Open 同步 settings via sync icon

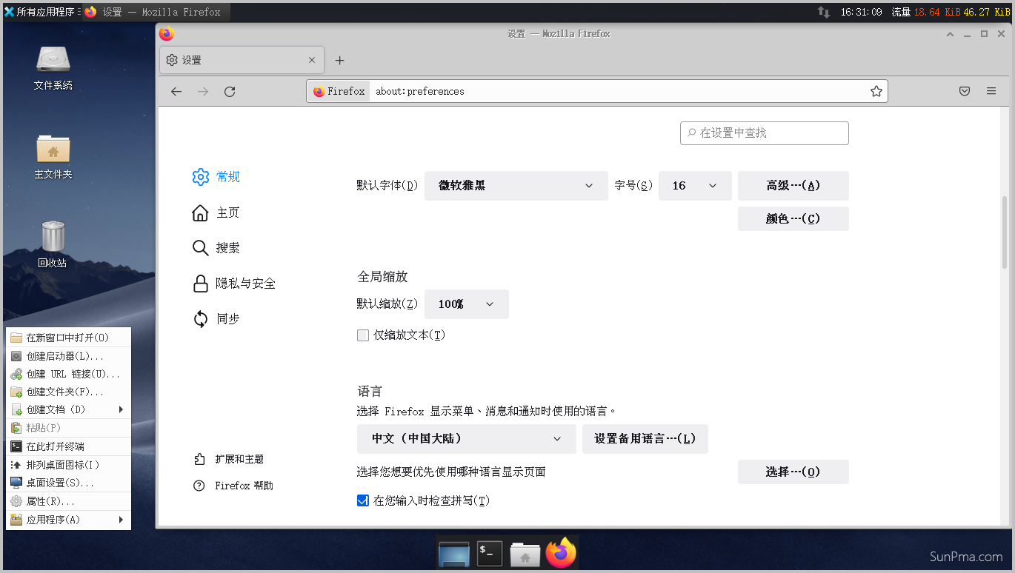pyautogui.click(x=200, y=318)
